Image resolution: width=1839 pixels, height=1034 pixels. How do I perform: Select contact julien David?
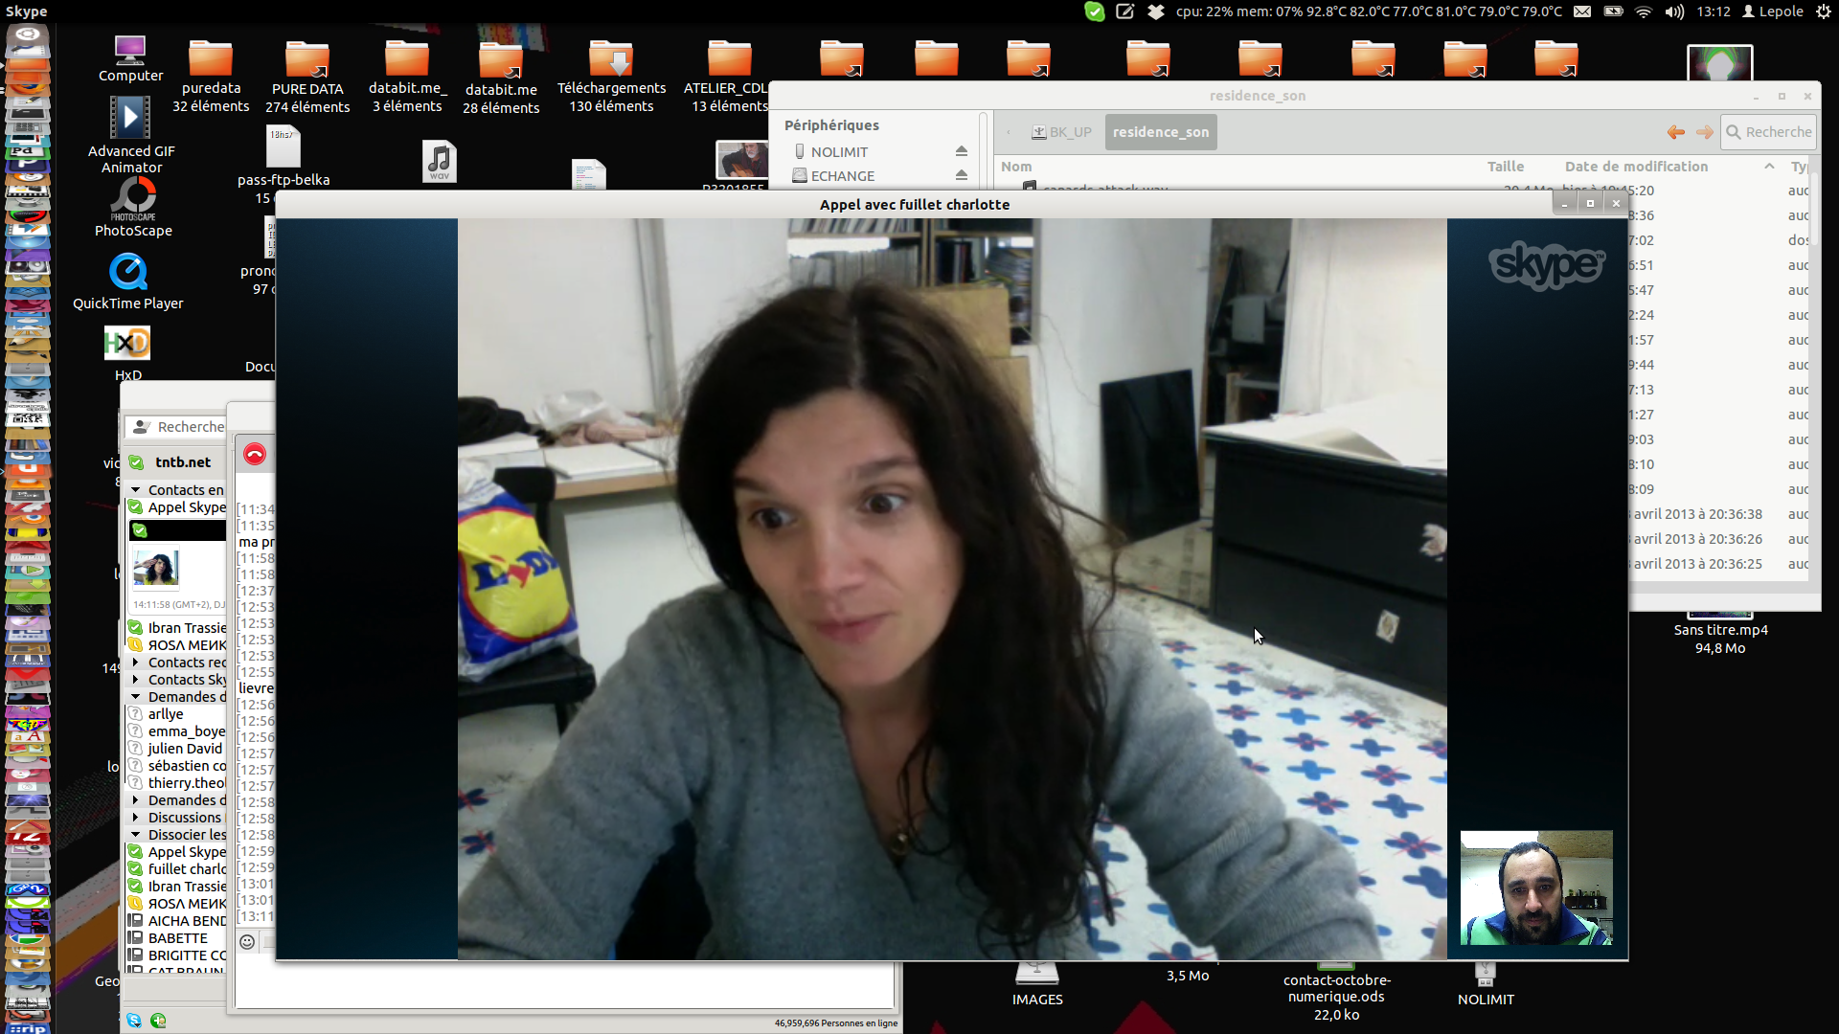185,748
